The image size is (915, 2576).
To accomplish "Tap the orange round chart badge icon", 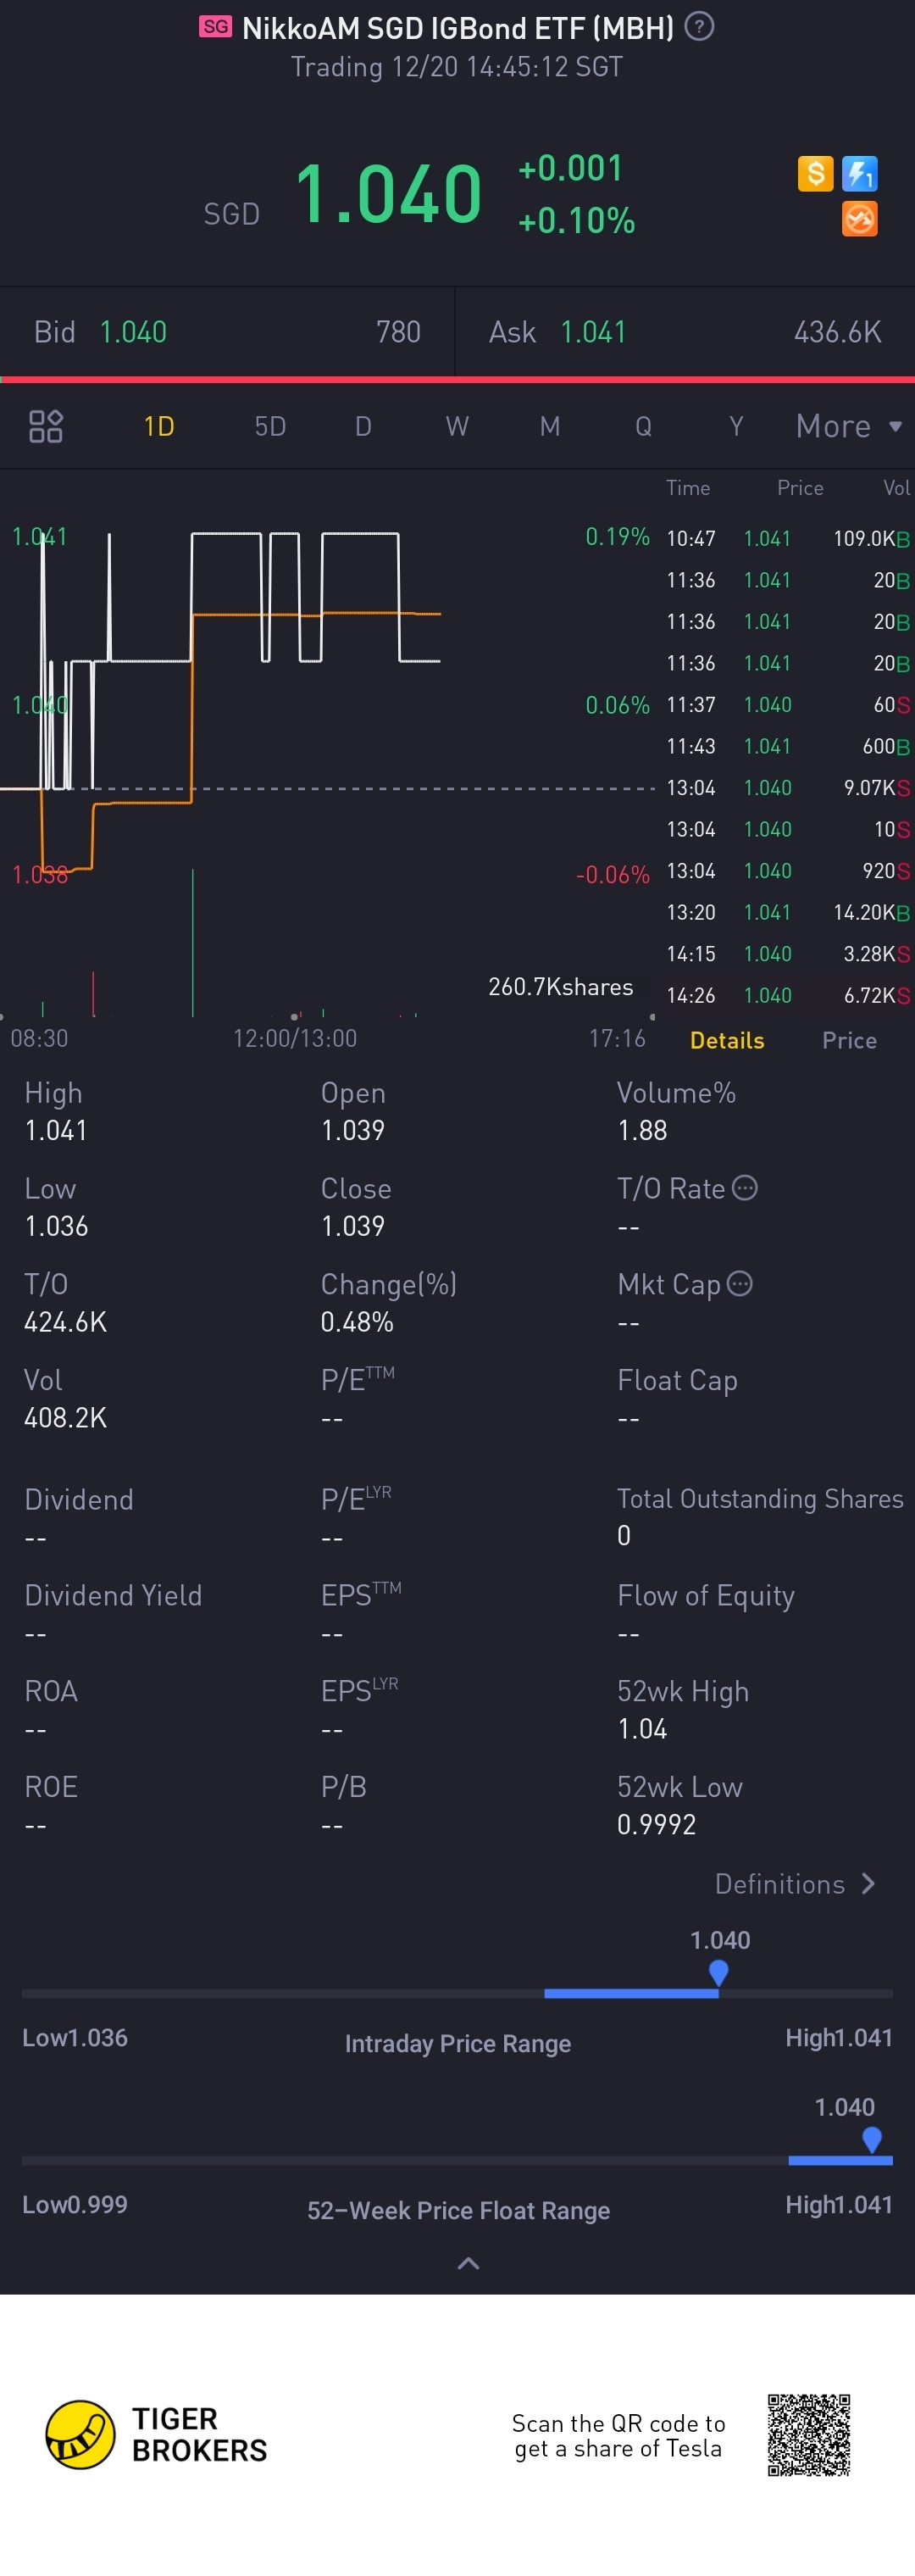I will click(859, 219).
